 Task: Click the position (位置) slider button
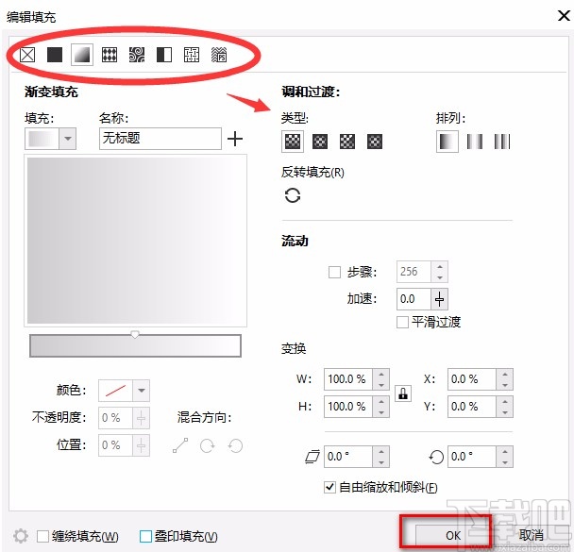[x=141, y=445]
